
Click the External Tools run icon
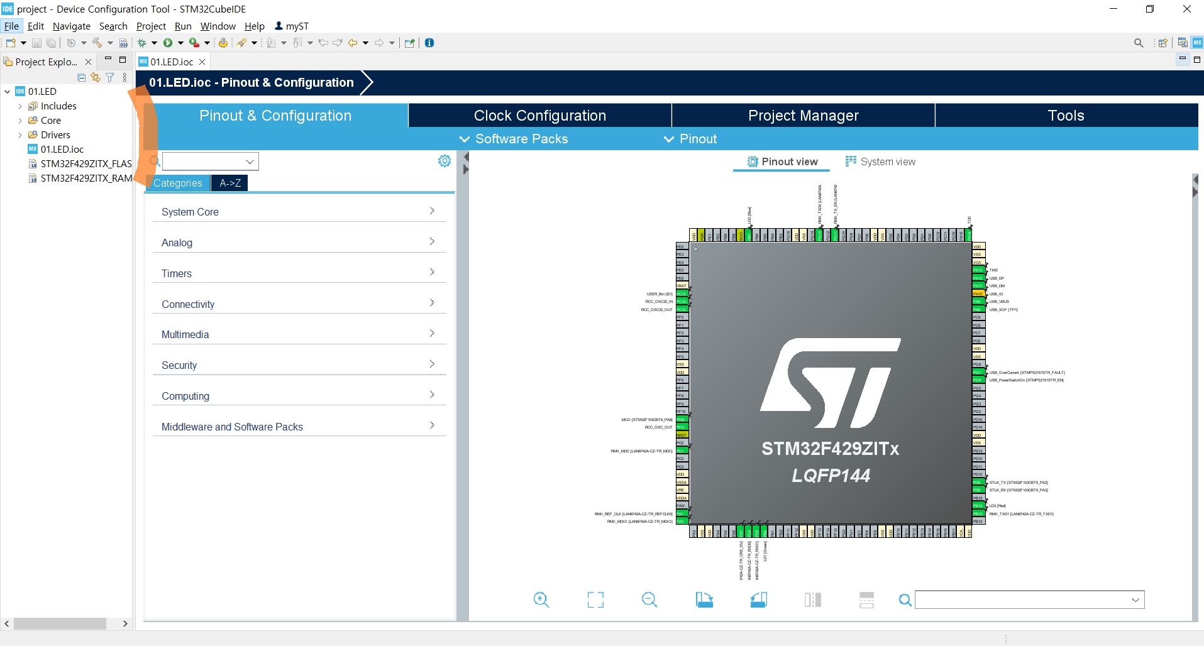(x=194, y=43)
